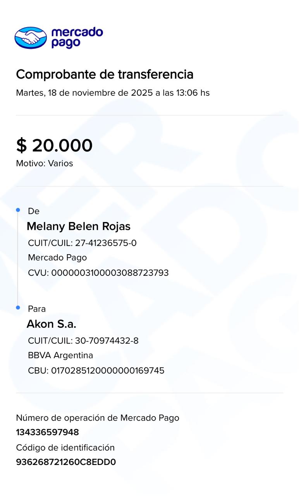Select the sender CVU number
This screenshot has width=299, height=496.
coord(98,273)
